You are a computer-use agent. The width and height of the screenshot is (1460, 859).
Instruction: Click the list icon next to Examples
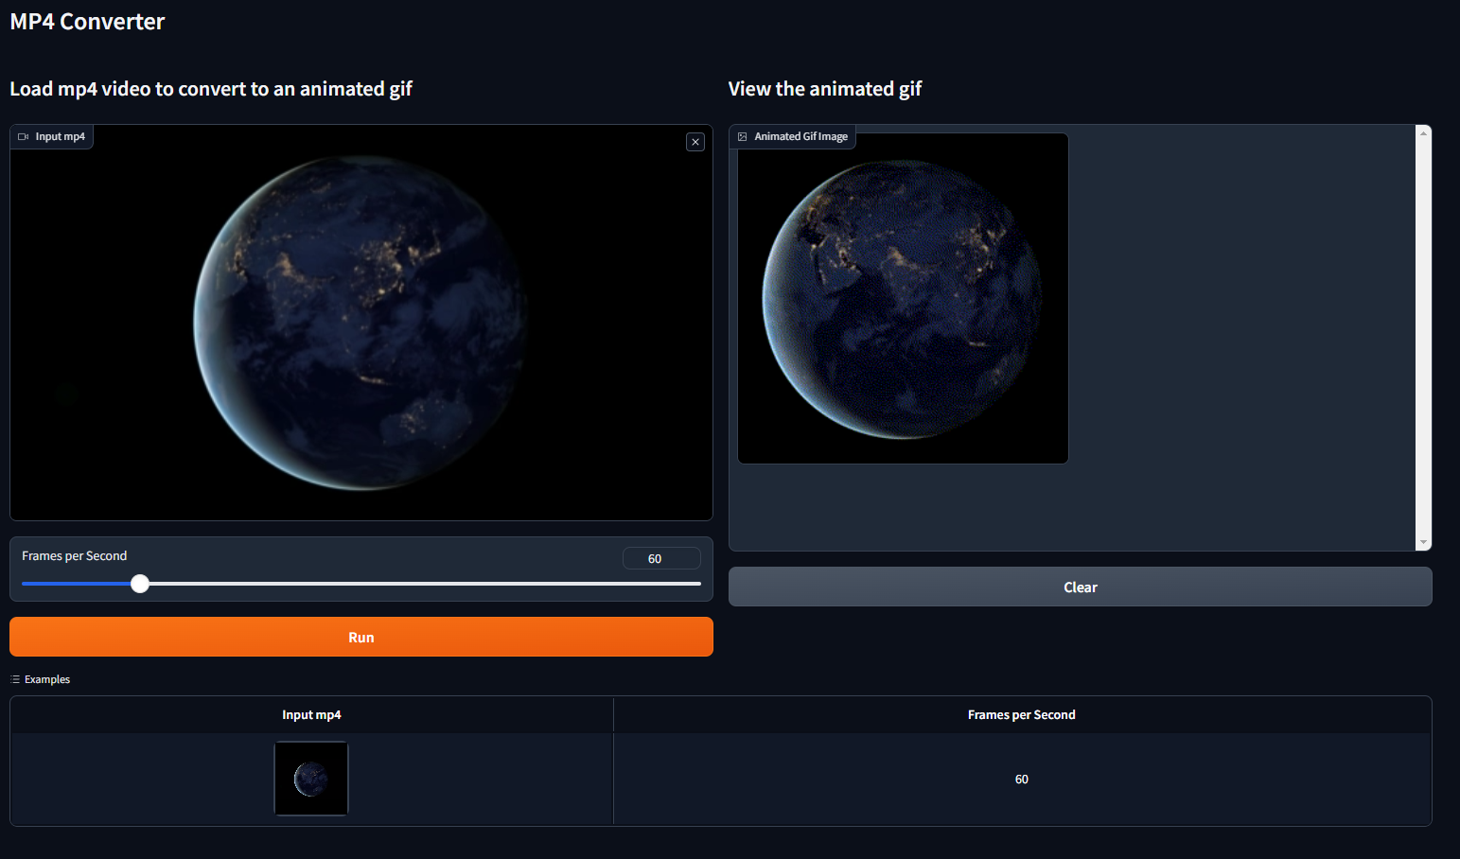coord(15,679)
